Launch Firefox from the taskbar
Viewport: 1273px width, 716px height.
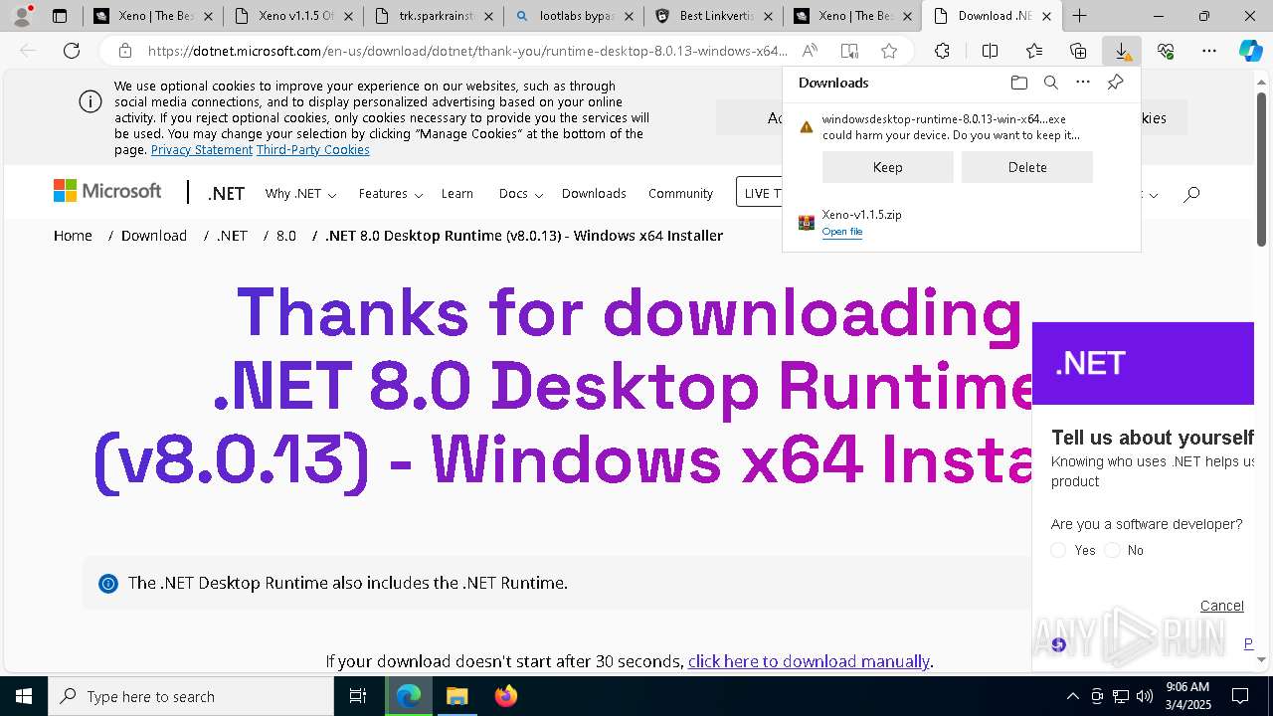coord(506,696)
